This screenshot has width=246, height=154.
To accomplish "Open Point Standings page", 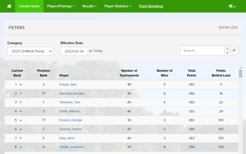I will pos(151,6).
